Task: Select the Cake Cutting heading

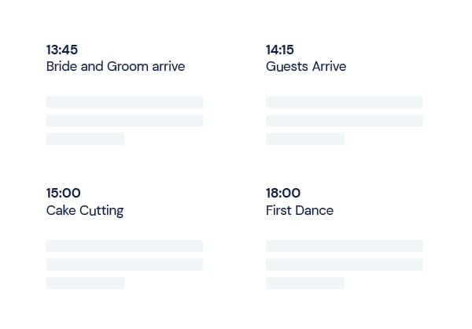Action: (x=85, y=210)
